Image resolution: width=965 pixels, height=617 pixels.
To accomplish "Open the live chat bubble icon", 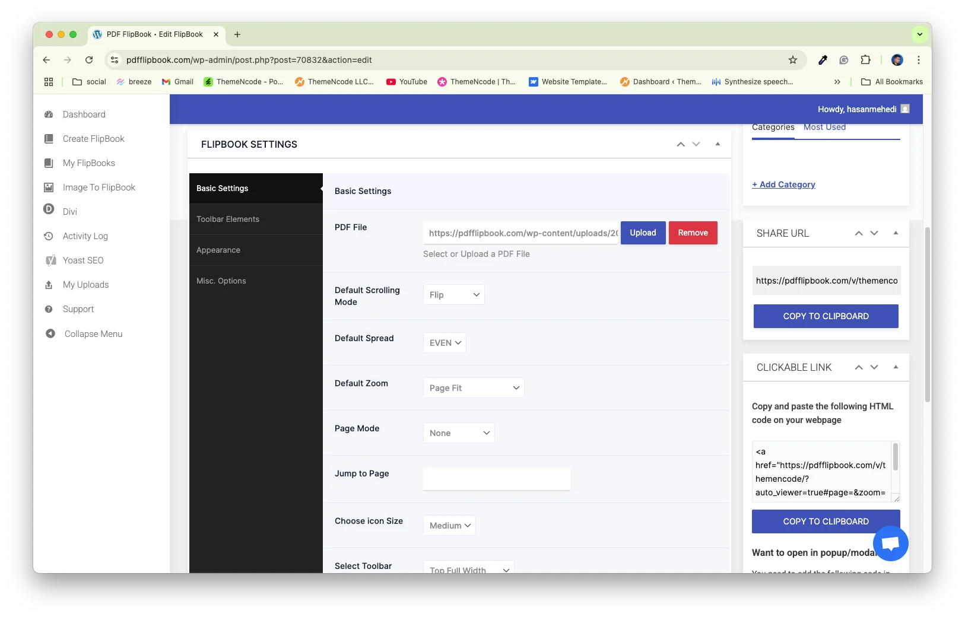I will coord(890,543).
